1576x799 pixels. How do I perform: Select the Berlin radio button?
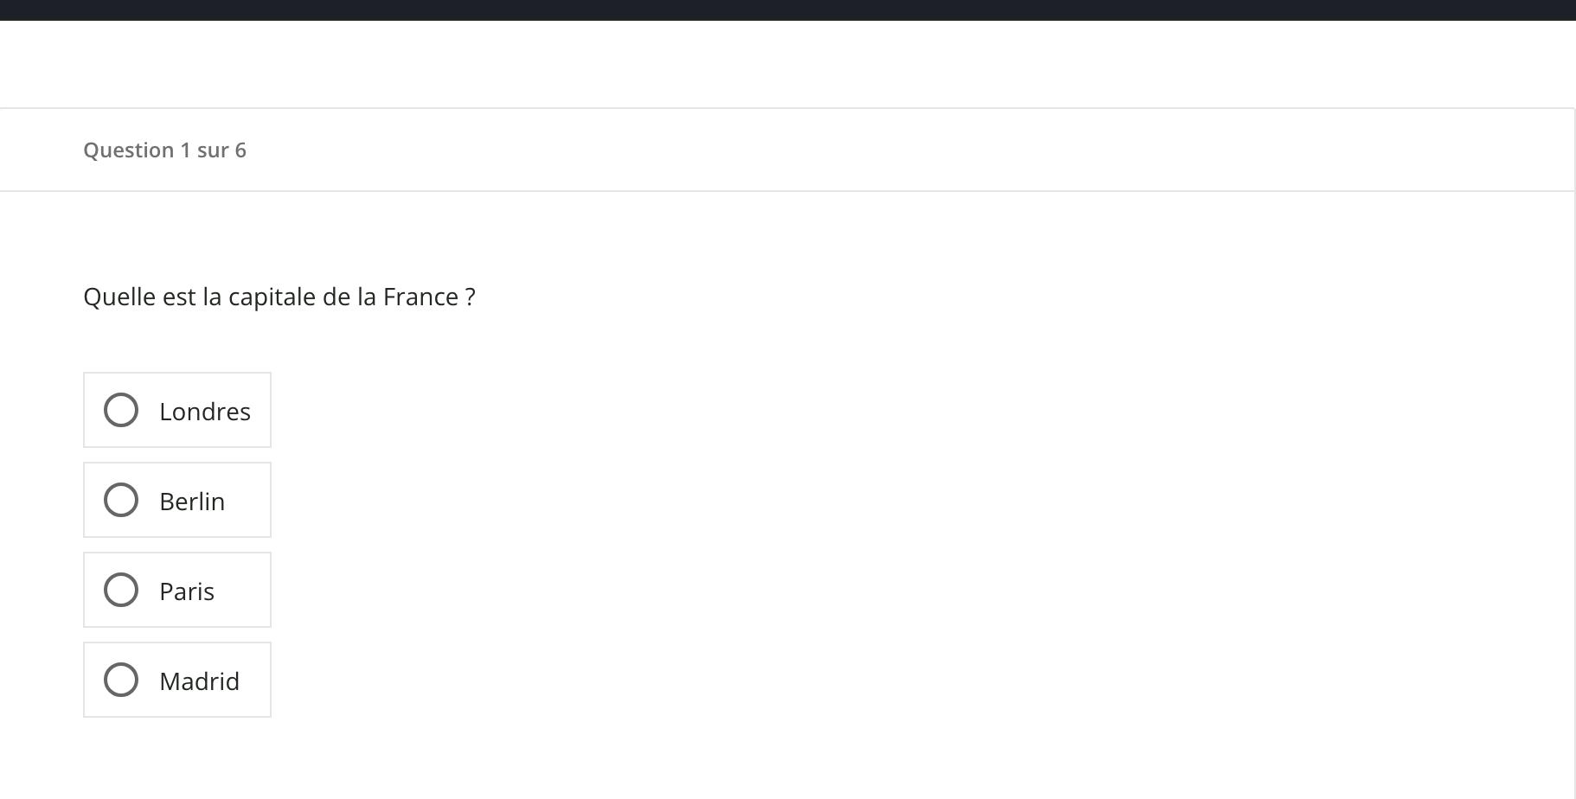point(121,501)
